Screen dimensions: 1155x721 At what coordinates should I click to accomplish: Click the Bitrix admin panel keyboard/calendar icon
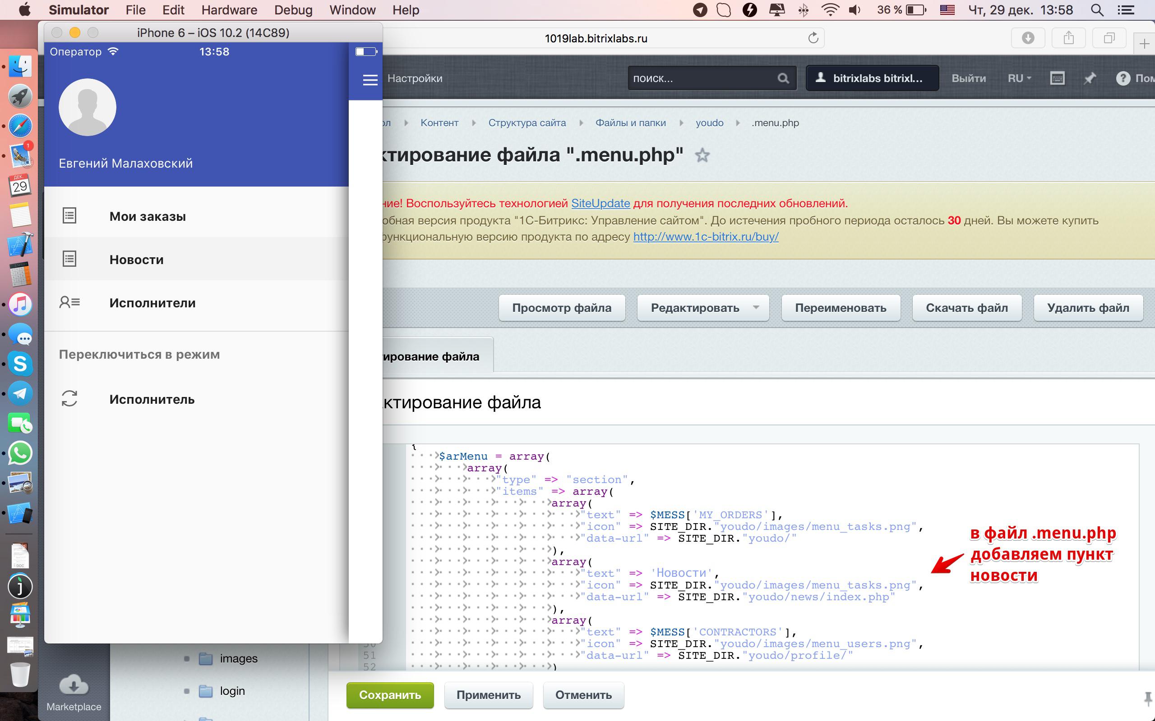(1057, 78)
